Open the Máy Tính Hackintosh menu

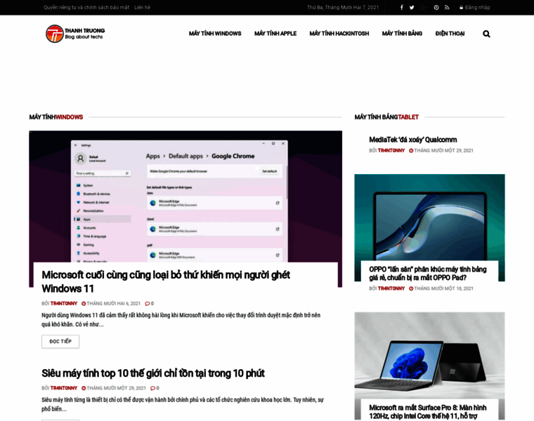339,33
